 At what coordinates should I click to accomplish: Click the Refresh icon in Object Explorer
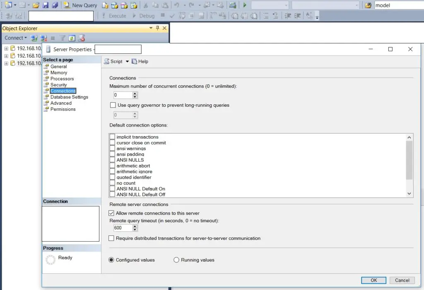coord(72,38)
